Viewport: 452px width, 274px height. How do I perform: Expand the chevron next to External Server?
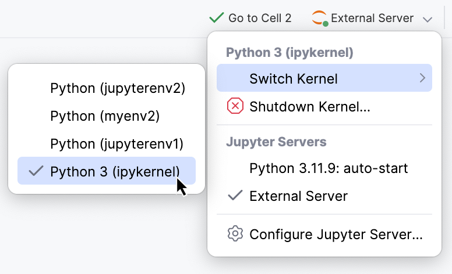click(428, 19)
